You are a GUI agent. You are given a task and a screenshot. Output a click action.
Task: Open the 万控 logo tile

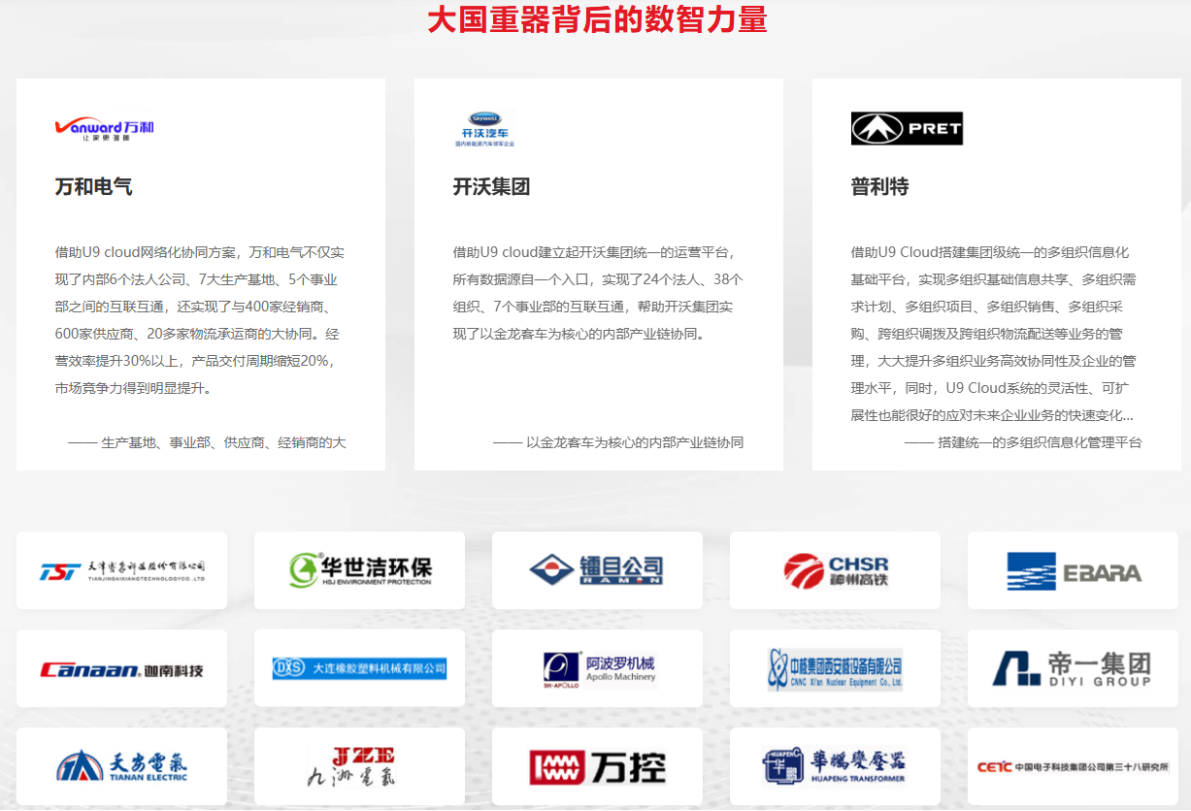click(597, 767)
